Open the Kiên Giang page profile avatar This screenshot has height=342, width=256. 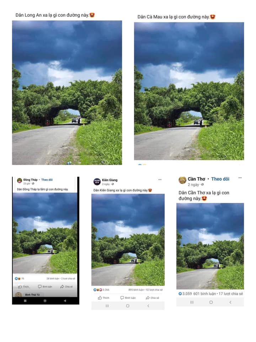[x=97, y=181]
